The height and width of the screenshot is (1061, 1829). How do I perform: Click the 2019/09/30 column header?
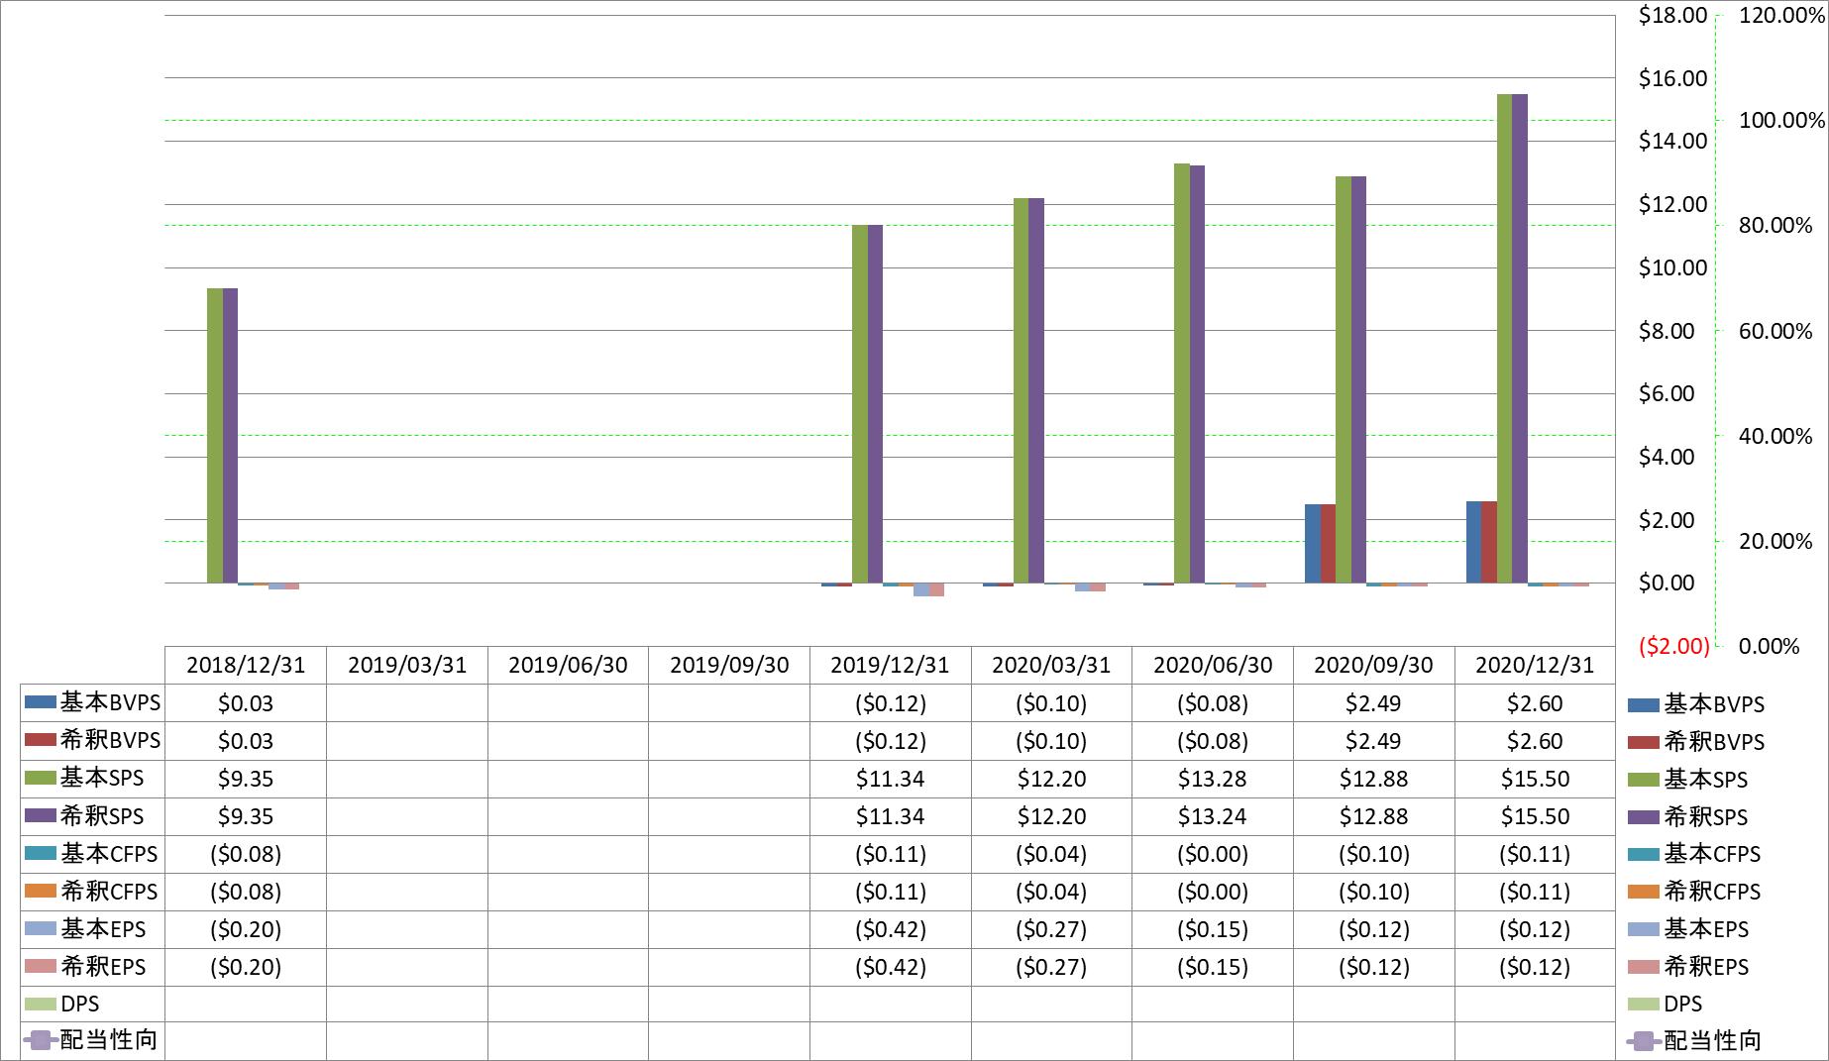click(x=729, y=665)
